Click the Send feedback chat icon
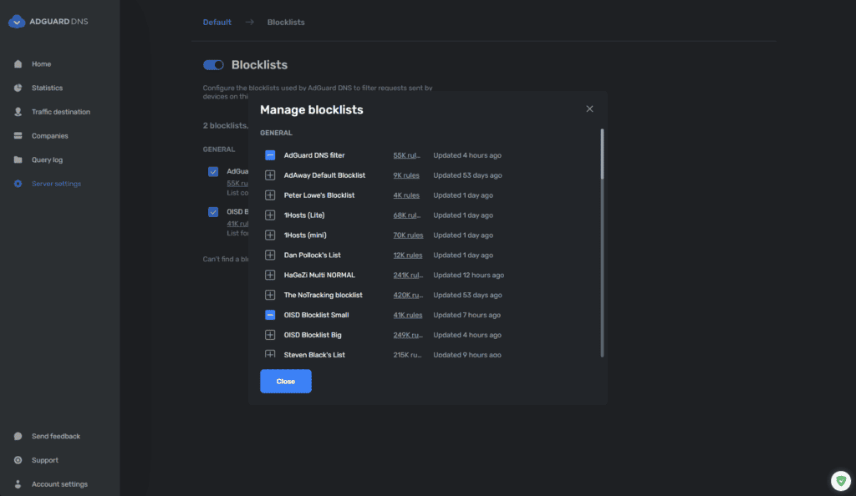This screenshot has height=496, width=856. click(x=18, y=437)
